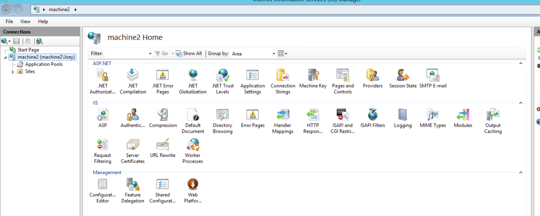Viewport: 540px width, 216px height.
Task: Select Sites node in tree
Action: pyautogui.click(x=30, y=72)
